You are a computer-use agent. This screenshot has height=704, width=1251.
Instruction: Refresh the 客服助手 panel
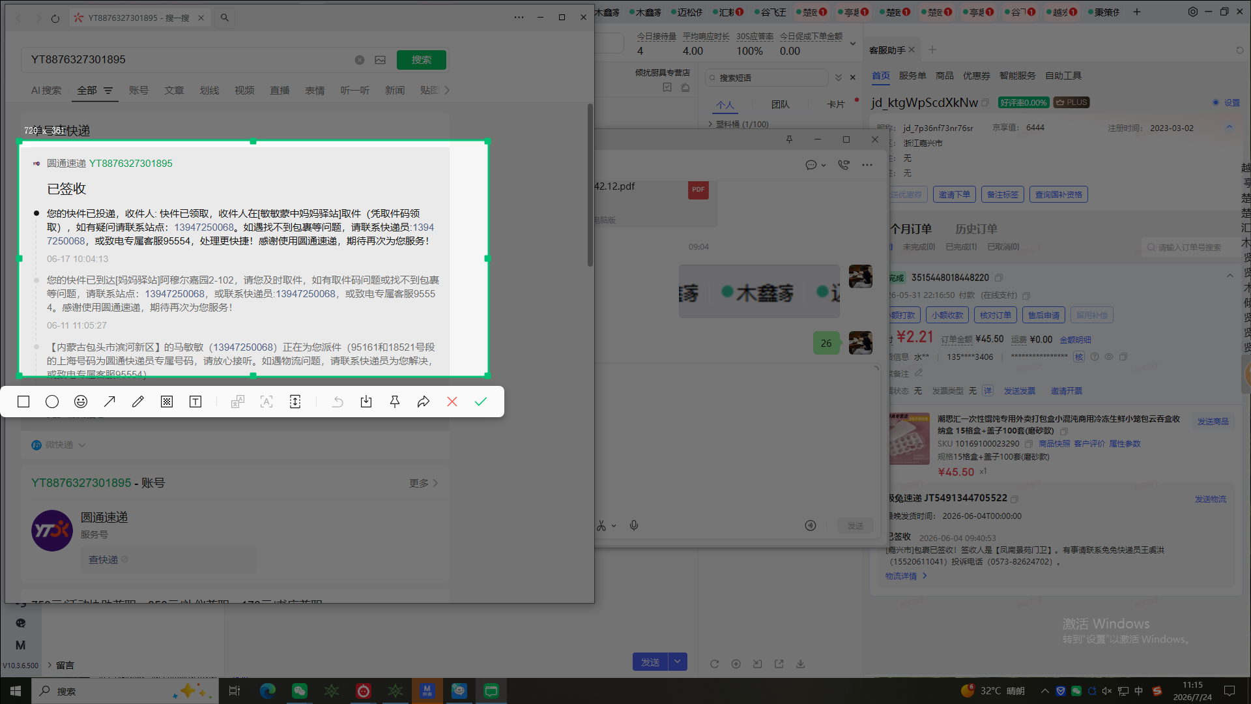(x=1240, y=50)
